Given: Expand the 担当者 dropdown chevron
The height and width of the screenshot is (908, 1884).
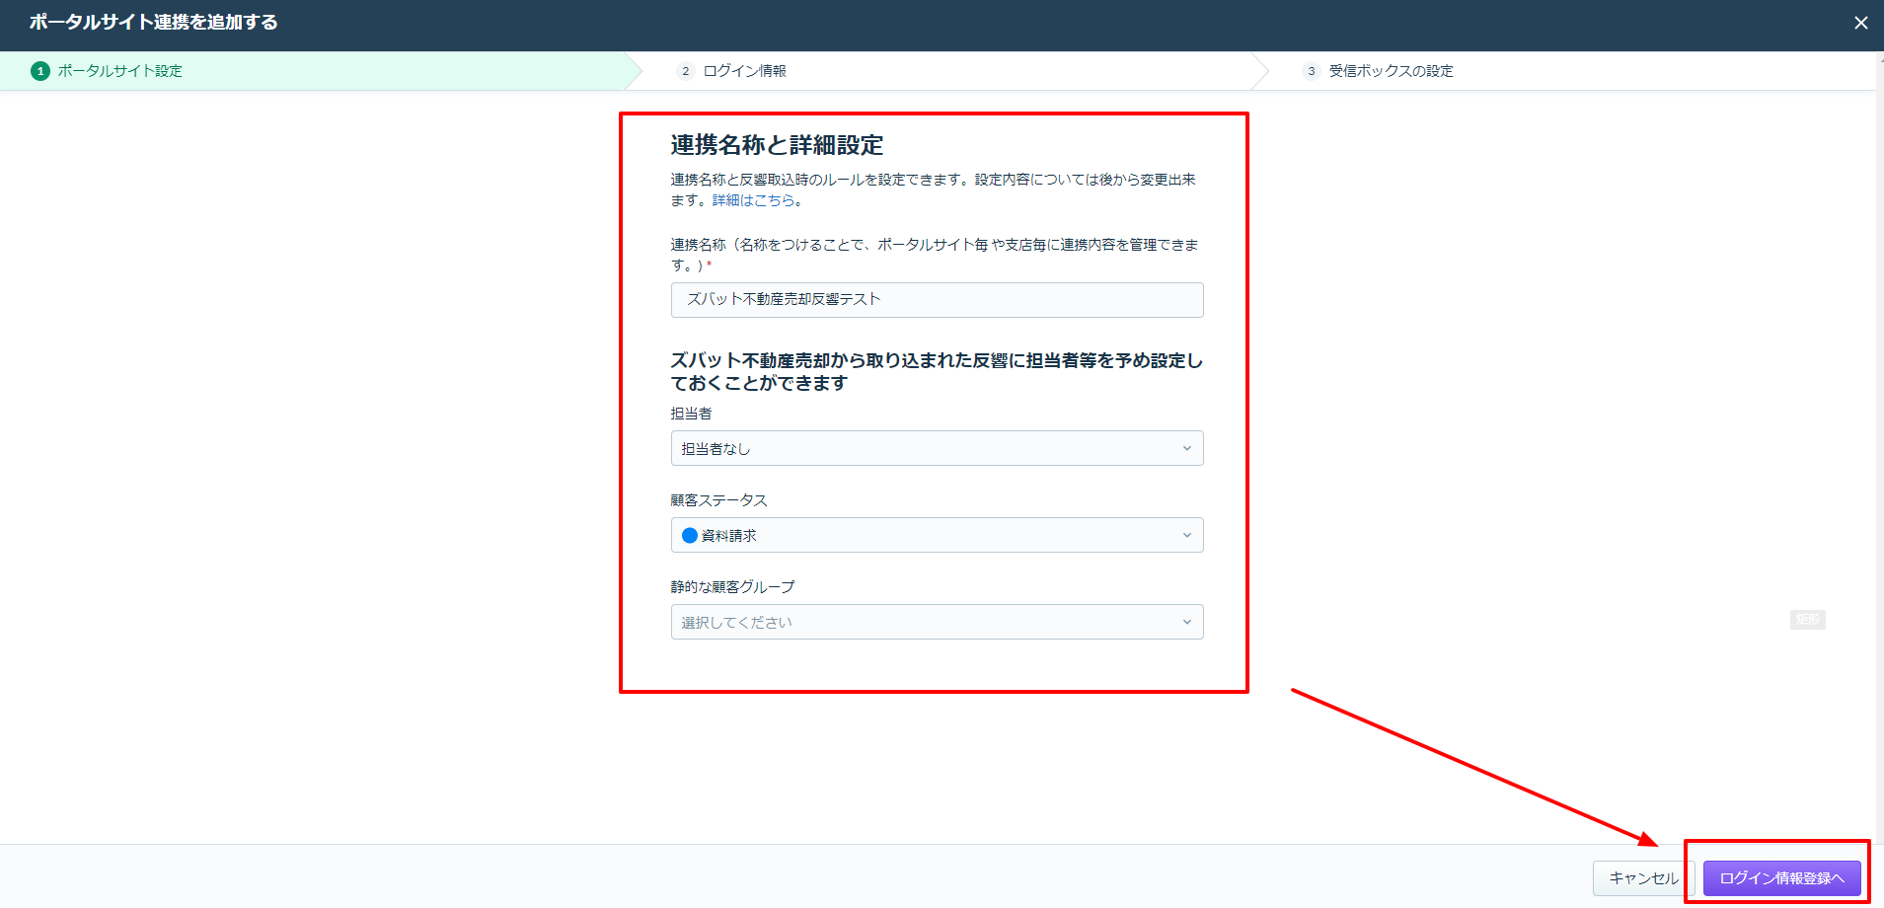Looking at the screenshot, I should click(1186, 448).
